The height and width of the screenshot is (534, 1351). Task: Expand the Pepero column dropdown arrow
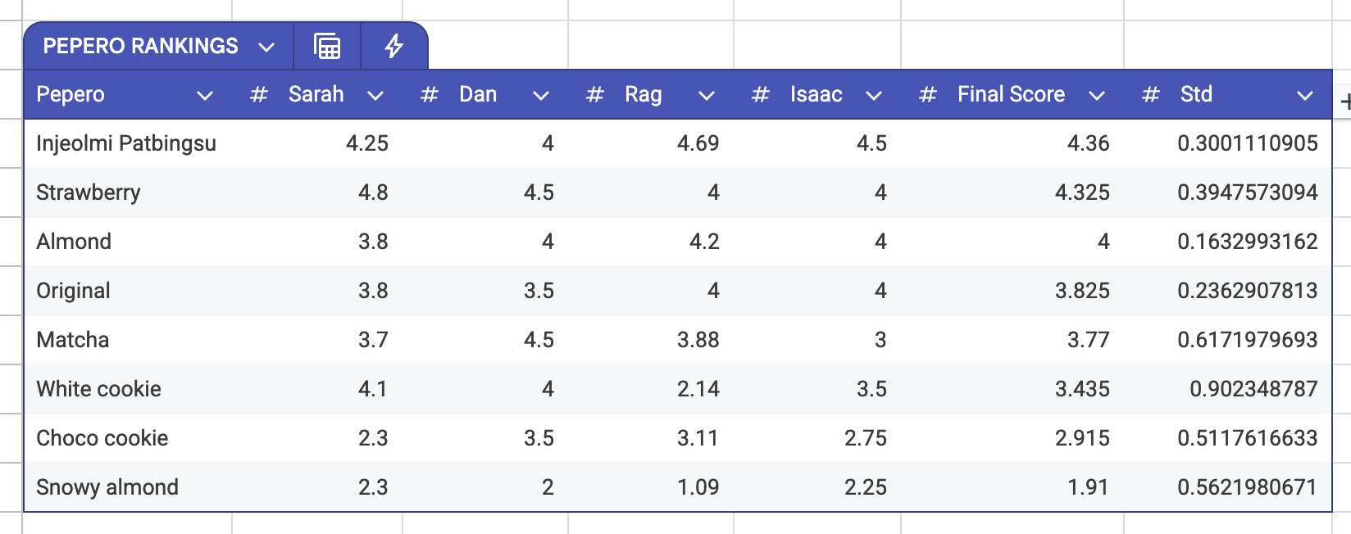(205, 96)
